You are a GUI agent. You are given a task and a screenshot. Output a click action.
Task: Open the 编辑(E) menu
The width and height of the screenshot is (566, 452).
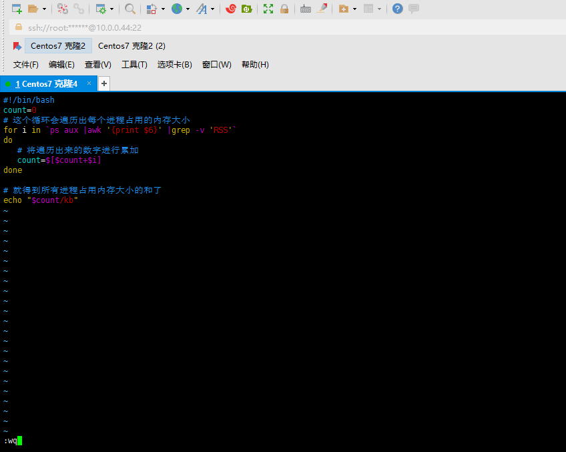(x=61, y=65)
